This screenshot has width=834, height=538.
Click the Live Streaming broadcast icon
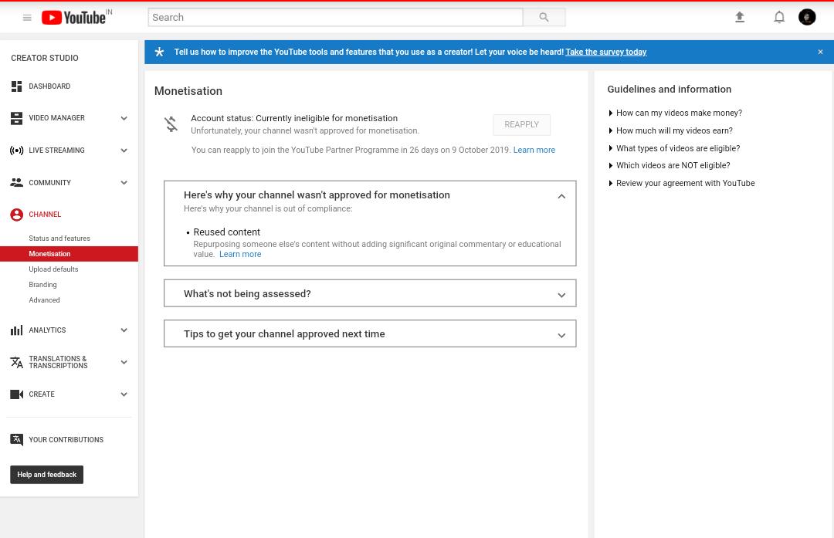point(16,151)
